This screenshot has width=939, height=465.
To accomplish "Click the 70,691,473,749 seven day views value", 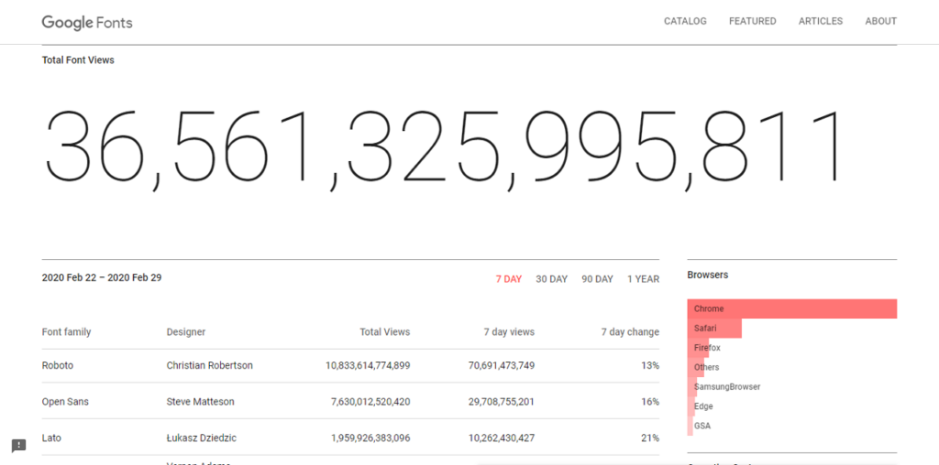I will coord(502,365).
